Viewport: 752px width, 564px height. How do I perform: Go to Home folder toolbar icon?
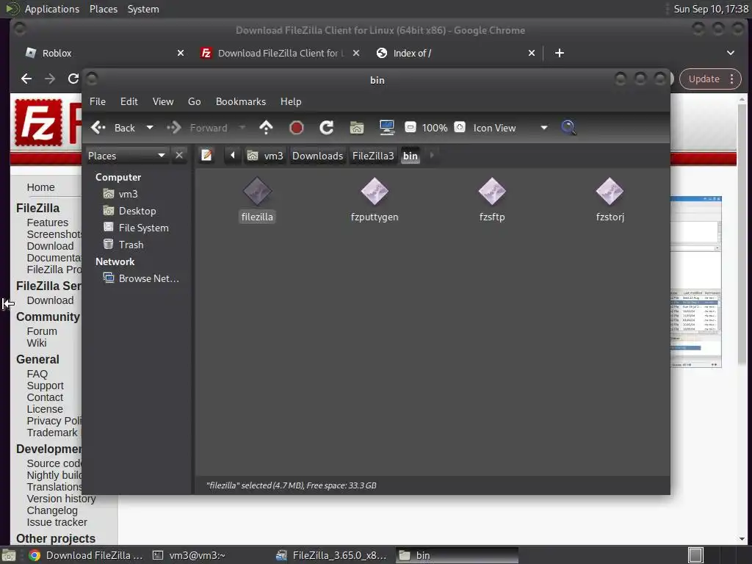point(356,128)
